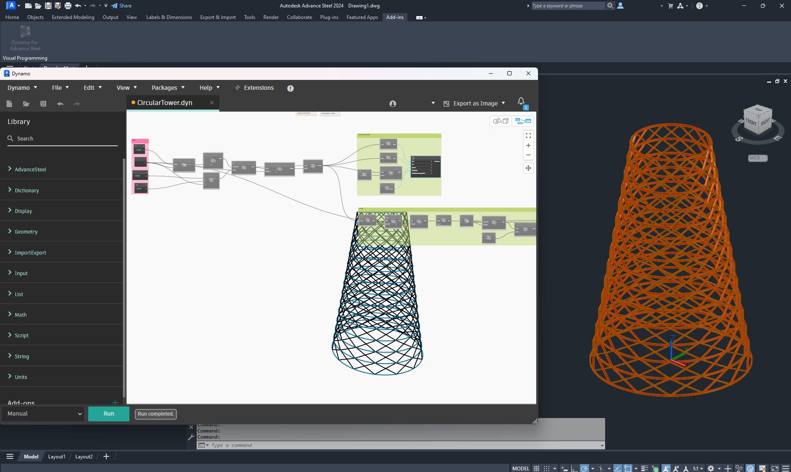
Task: Click the Open folder icon in Dynamo toolbar
Action: pos(26,104)
